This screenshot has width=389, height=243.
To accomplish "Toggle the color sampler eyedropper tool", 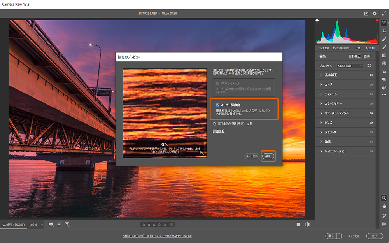I will click(x=384, y=216).
